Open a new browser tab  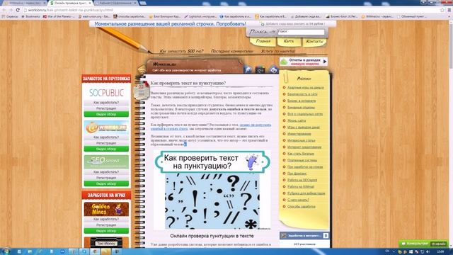tap(143, 3)
